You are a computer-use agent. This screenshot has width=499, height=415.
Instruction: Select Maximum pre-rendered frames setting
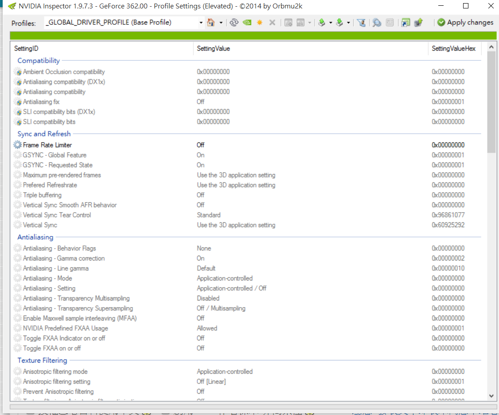[62, 175]
